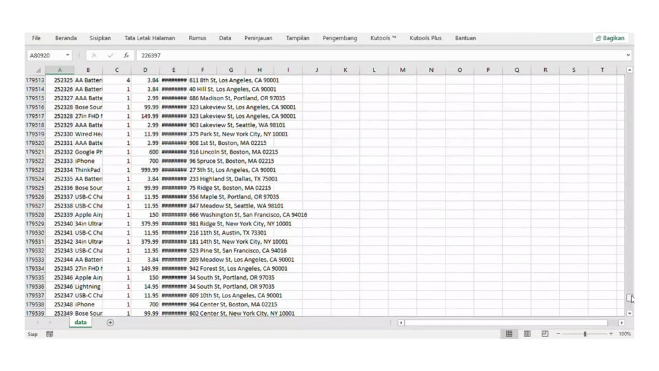The width and height of the screenshot is (659, 371).
Task: Expand the formula bar with the chevron
Action: [628, 55]
